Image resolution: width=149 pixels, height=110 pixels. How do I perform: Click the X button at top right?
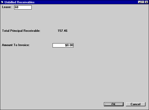pos(147,2)
